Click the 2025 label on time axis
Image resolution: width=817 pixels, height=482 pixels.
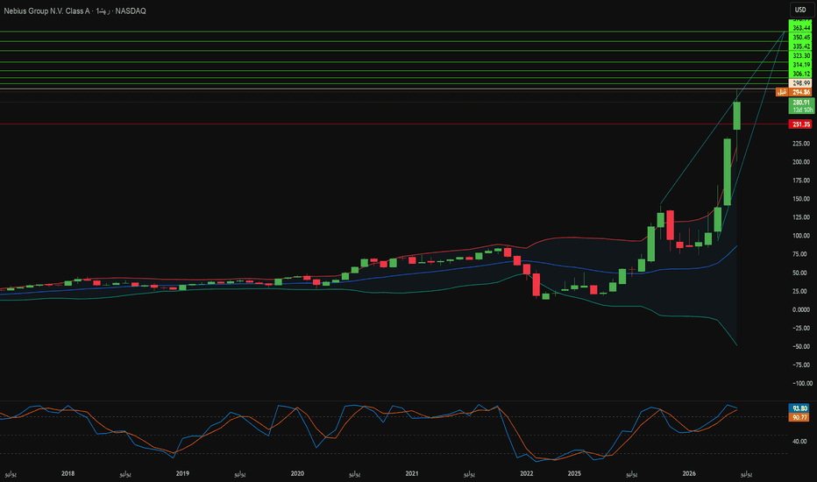point(574,473)
